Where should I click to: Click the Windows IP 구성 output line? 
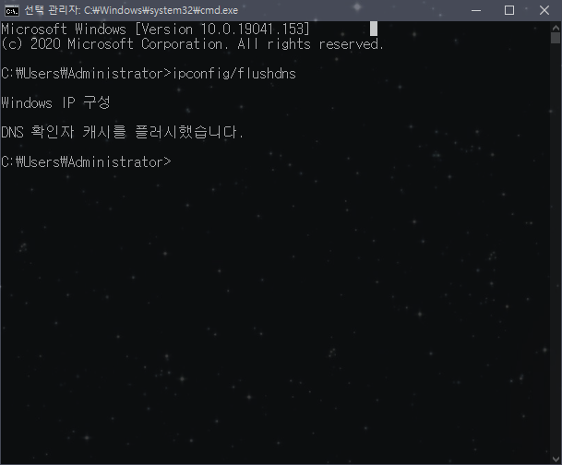point(55,102)
